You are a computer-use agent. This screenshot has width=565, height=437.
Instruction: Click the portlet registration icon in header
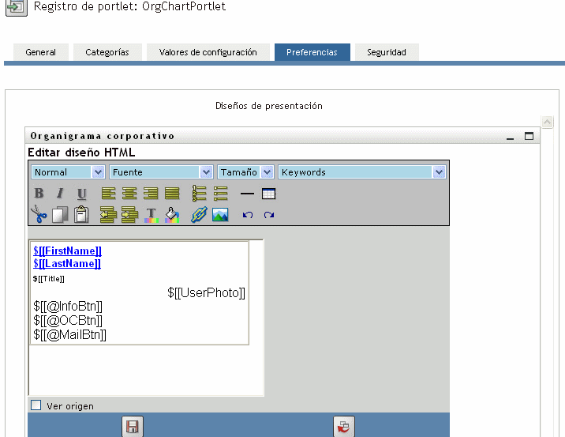pos(17,8)
